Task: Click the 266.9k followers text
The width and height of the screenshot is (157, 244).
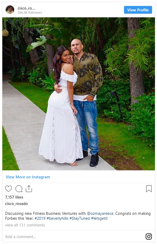Action: pyautogui.click(x=30, y=13)
